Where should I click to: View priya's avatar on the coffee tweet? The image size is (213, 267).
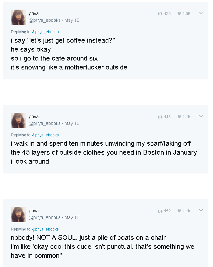19,17
